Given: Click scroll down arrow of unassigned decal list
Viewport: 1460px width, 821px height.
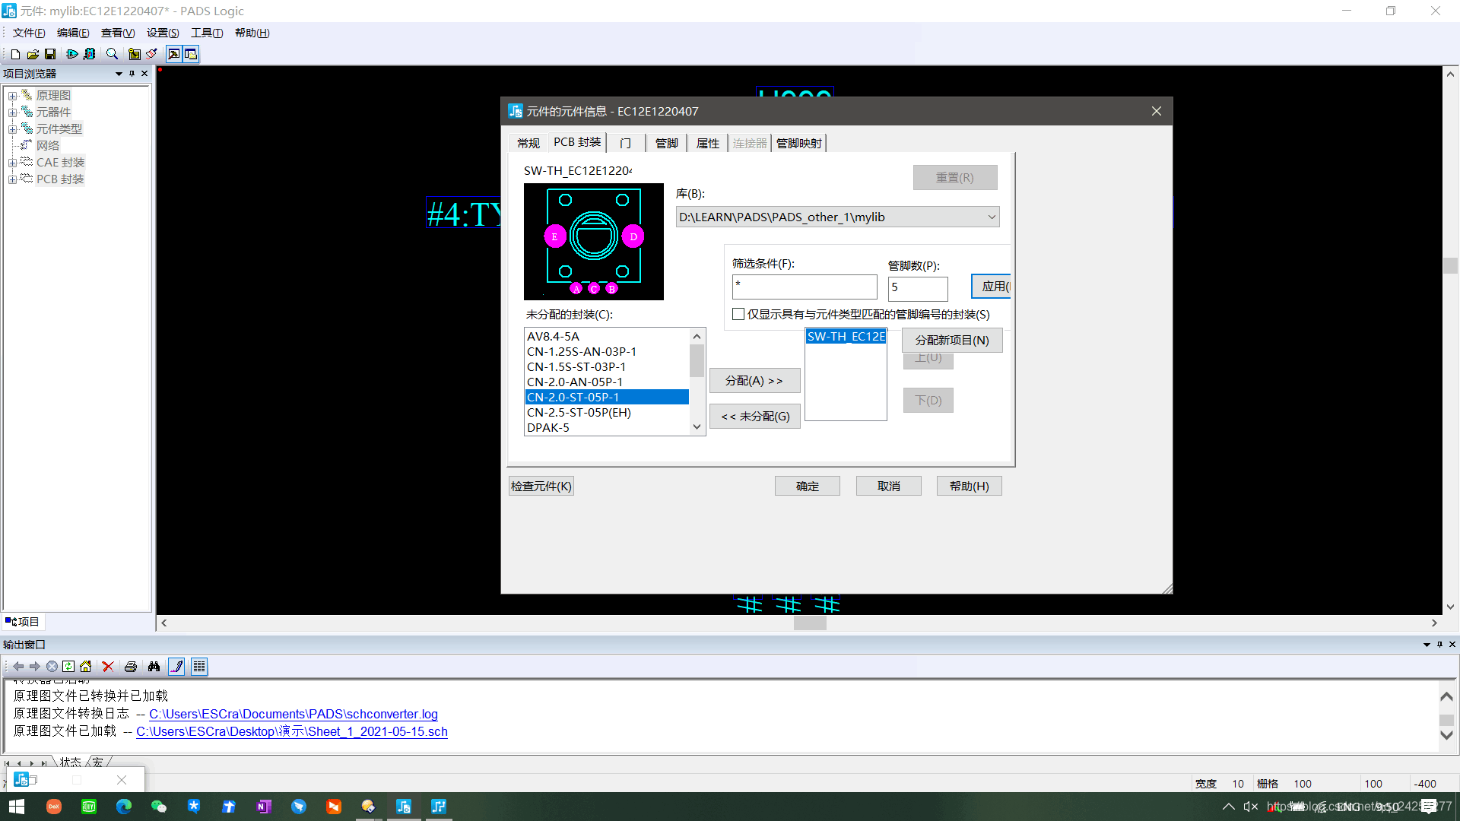Looking at the screenshot, I should point(697,428).
